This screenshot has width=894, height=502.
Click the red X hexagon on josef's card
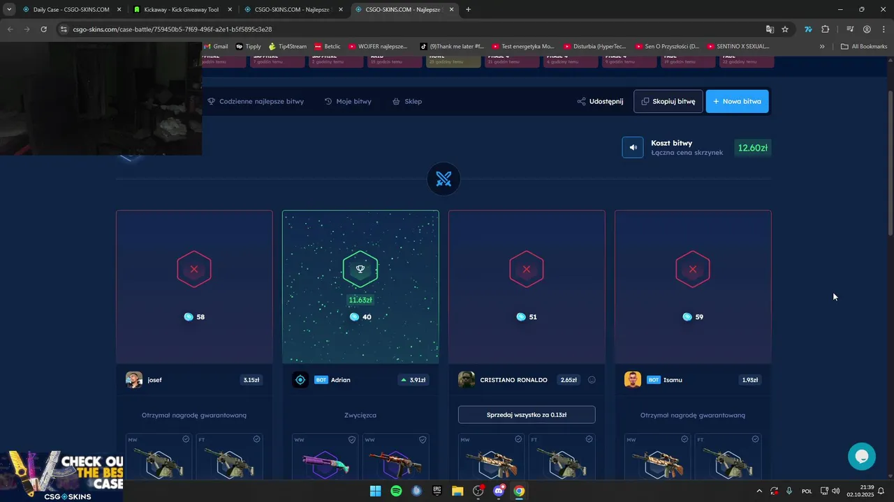coord(194,269)
